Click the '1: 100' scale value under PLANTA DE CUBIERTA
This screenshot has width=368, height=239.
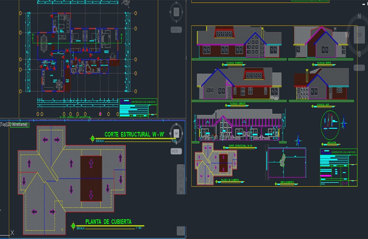coord(138,228)
